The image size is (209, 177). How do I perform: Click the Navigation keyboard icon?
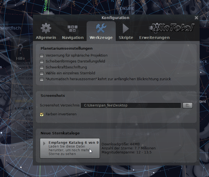[x=72, y=29]
